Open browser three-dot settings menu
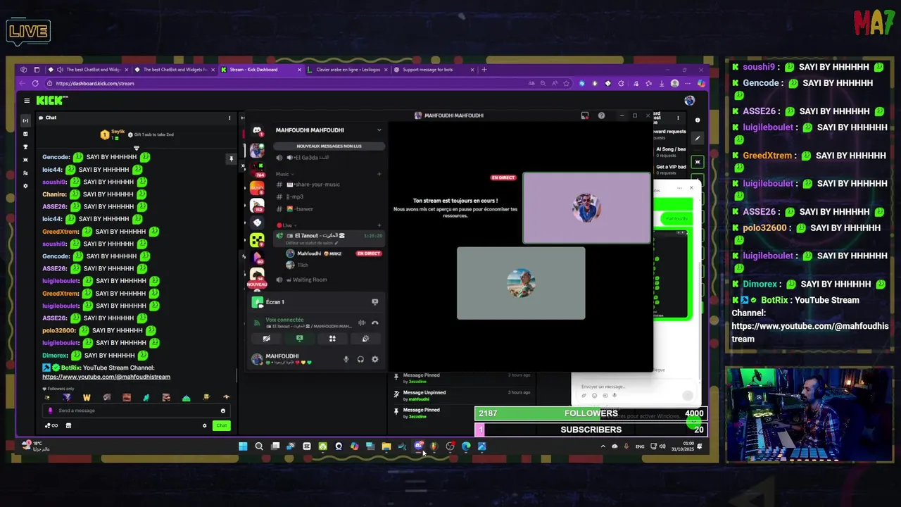 688,83
